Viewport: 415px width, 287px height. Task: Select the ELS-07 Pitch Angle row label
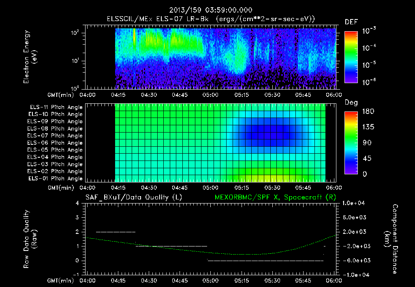coord(55,135)
